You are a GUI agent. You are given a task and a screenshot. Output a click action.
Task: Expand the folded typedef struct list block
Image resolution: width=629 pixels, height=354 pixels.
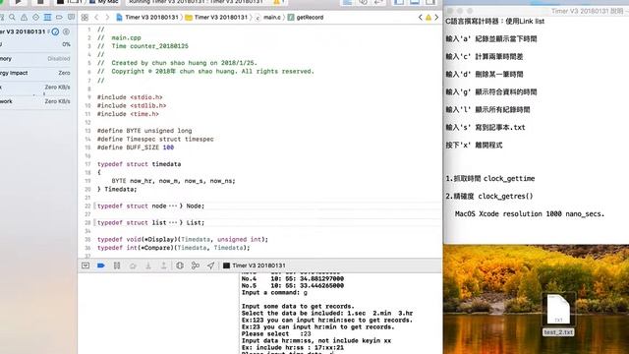pyautogui.click(x=173, y=222)
